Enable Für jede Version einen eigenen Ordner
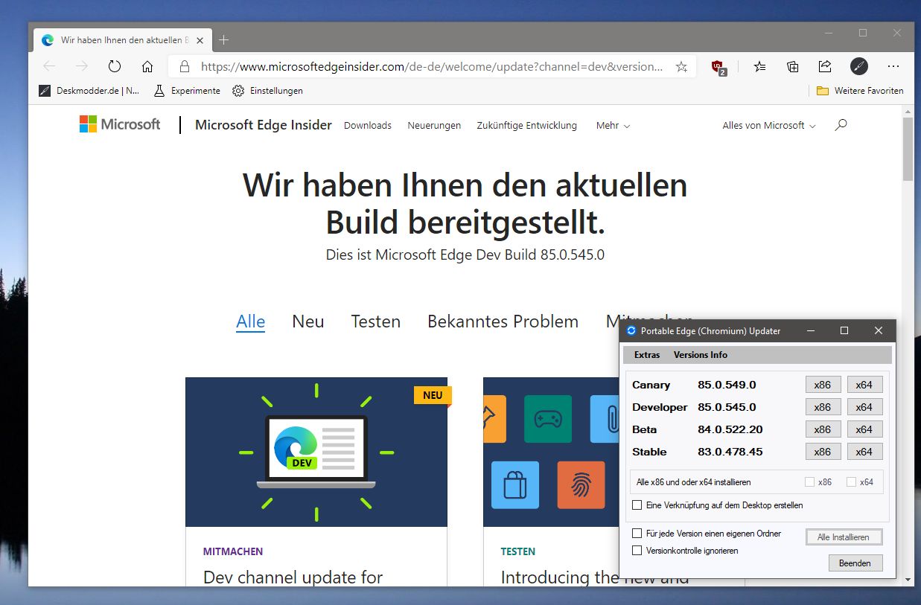The height and width of the screenshot is (605, 921). [x=637, y=534]
